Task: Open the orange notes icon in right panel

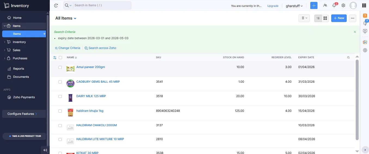Action: click(x=365, y=42)
